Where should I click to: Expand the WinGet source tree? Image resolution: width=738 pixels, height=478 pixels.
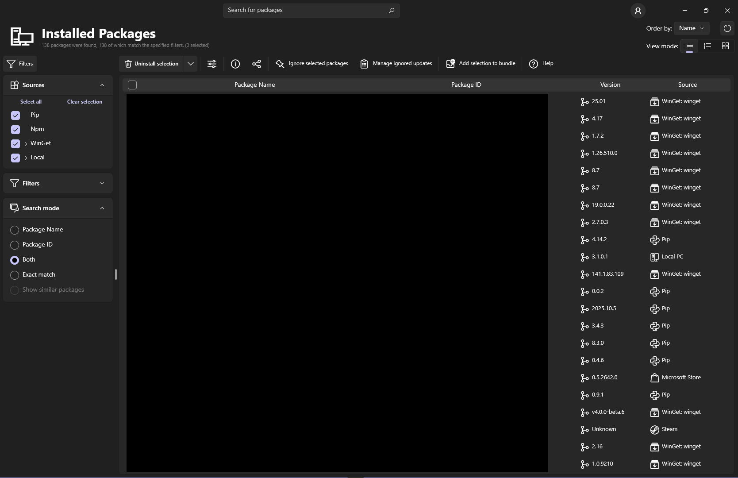click(x=26, y=144)
